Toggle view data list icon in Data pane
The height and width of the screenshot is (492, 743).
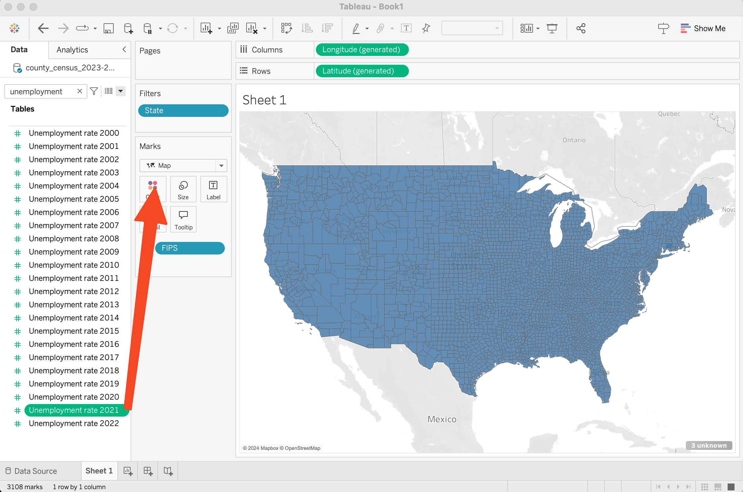tap(109, 91)
